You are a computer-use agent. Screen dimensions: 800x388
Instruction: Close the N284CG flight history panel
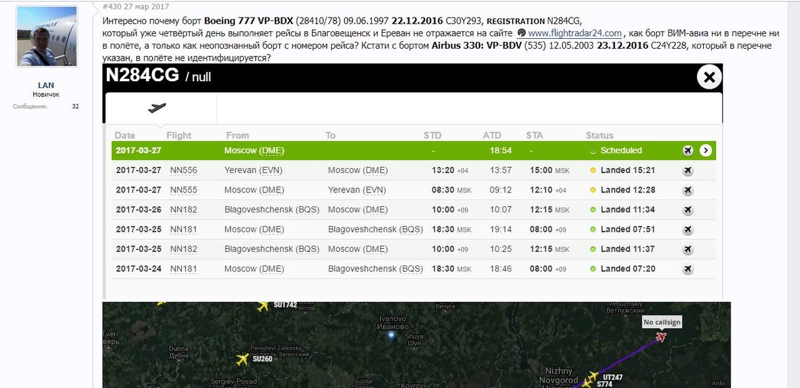(x=709, y=77)
